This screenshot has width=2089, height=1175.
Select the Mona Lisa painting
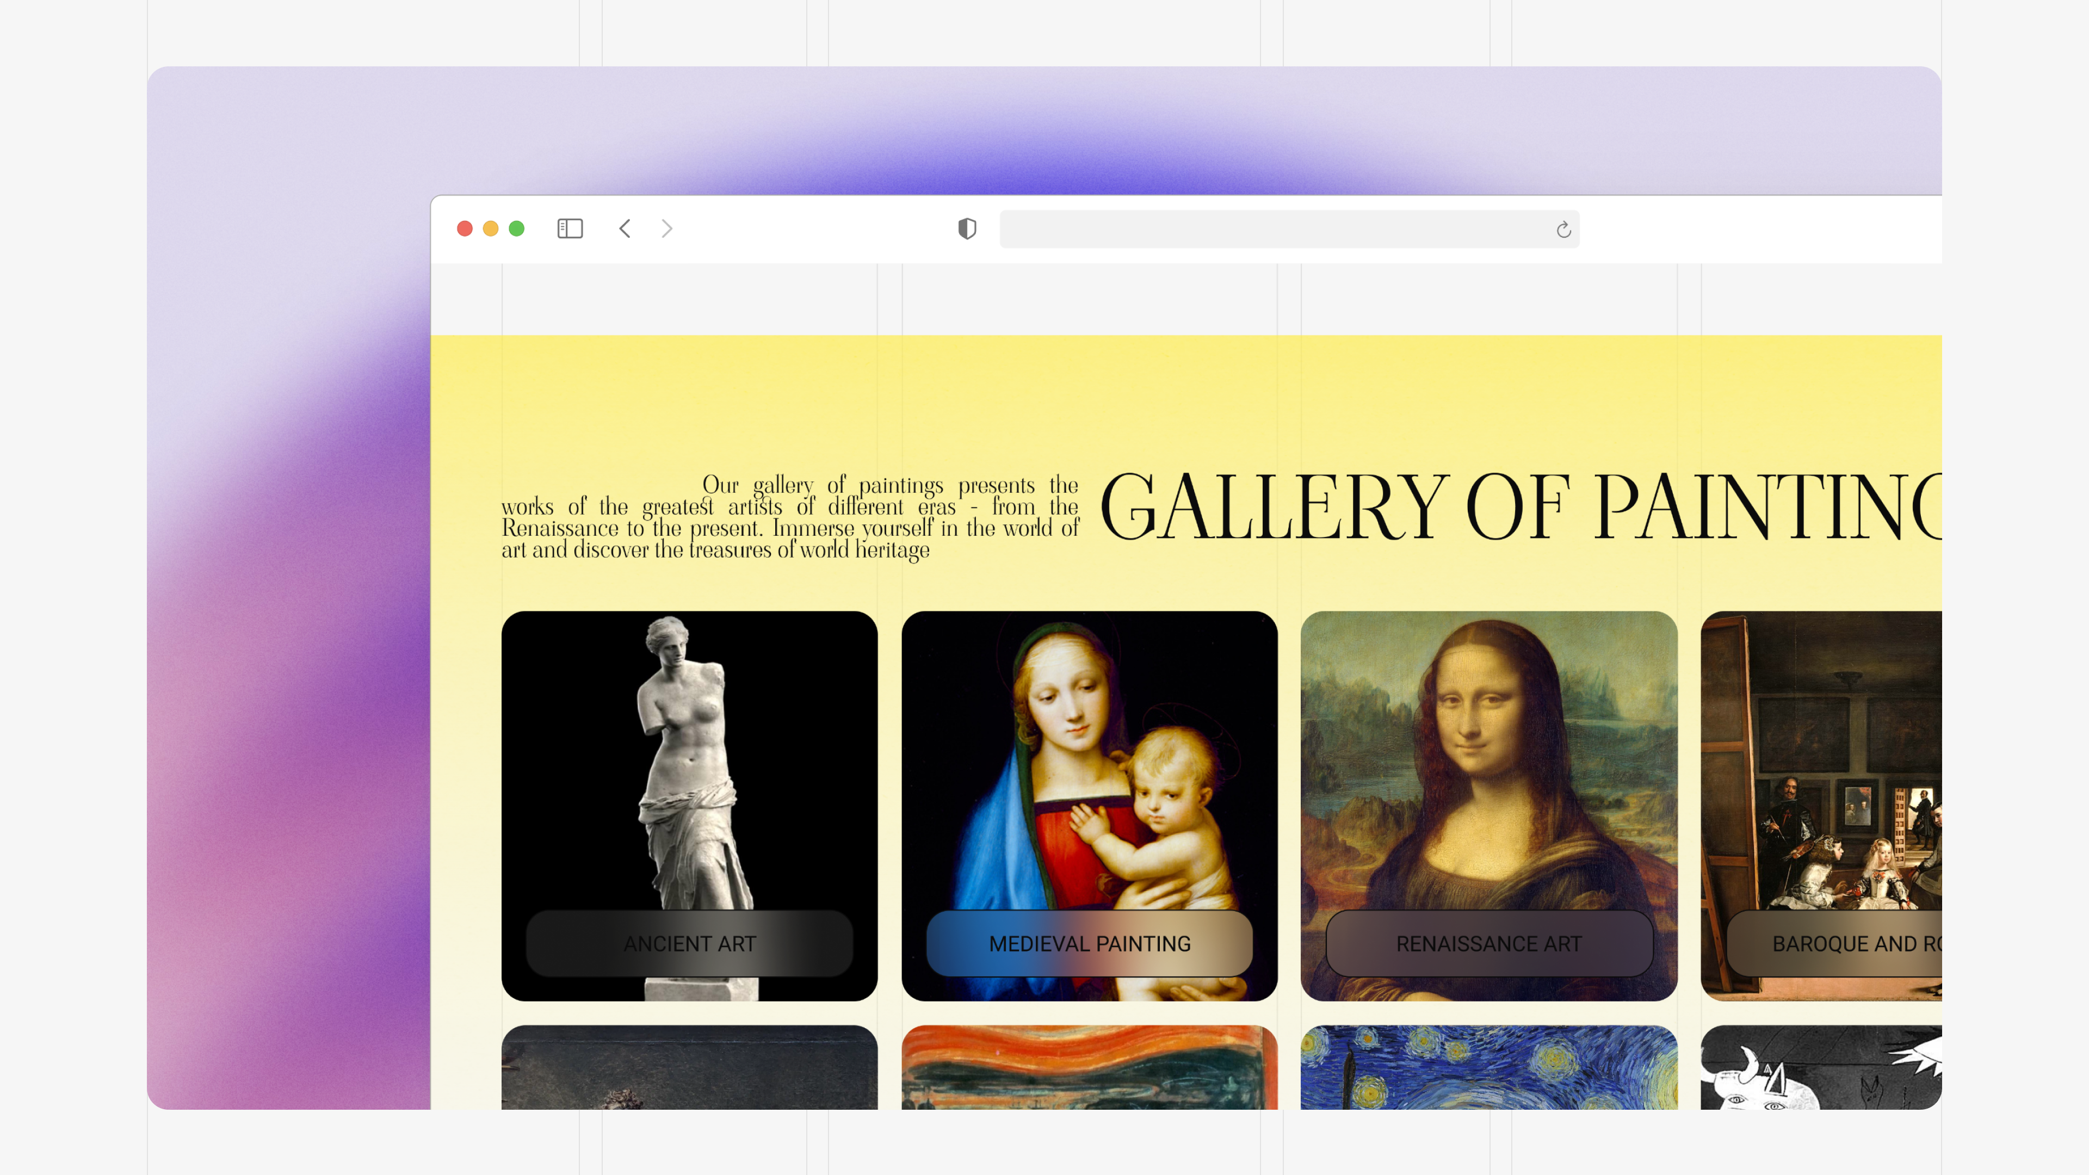pyautogui.click(x=1490, y=762)
